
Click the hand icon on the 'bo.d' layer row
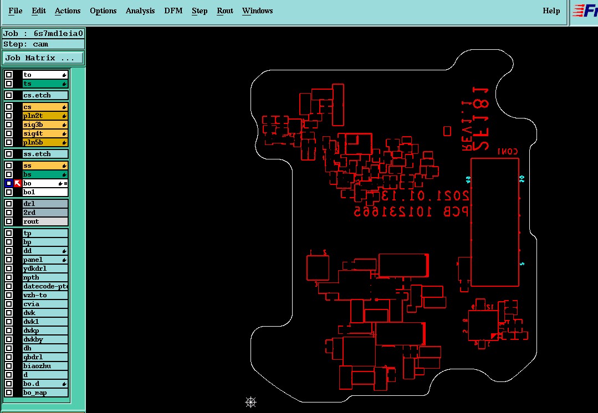(64, 384)
